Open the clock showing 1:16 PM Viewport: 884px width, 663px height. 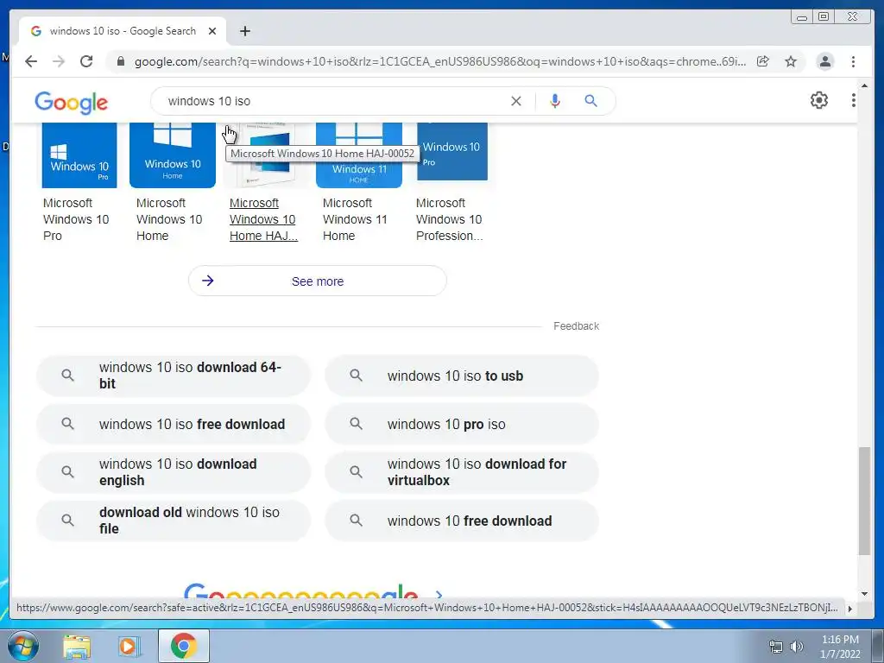840,647
